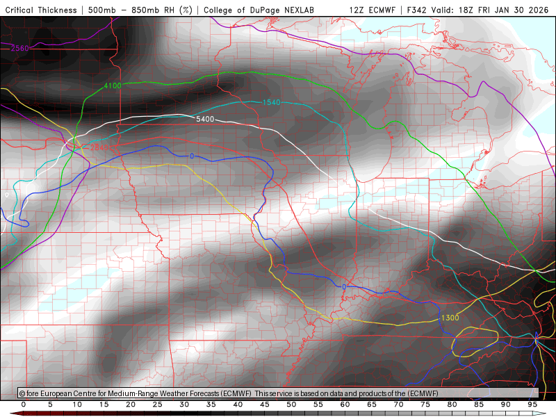Click the '500mb – 850mb RH (%)' header label
Viewport: 556px width, 417px height.
(140, 10)
